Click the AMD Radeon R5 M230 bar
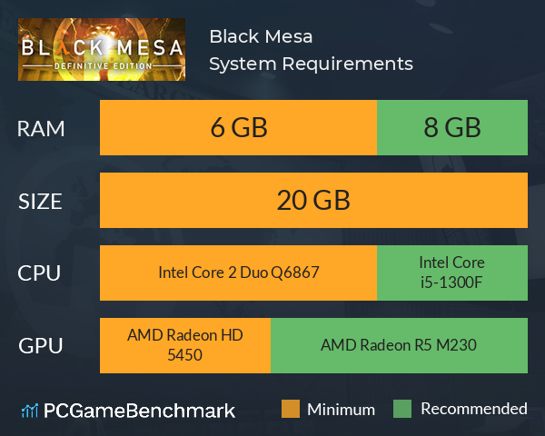This screenshot has height=436, width=545. (x=399, y=345)
